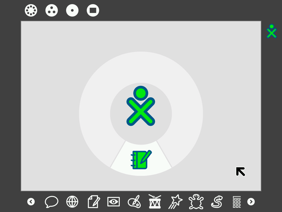The width and height of the screenshot is (282, 212).
Task: Launch the Record eye activity
Action: [113, 202]
